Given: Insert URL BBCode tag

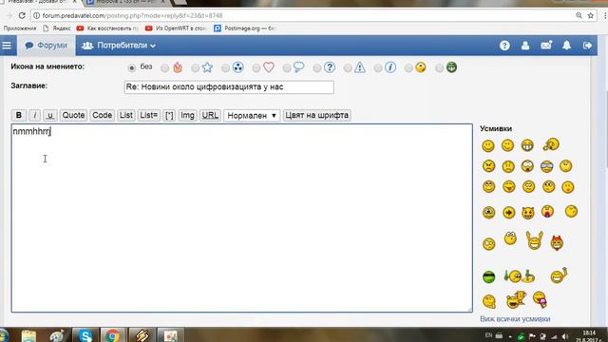Looking at the screenshot, I should 210,115.
